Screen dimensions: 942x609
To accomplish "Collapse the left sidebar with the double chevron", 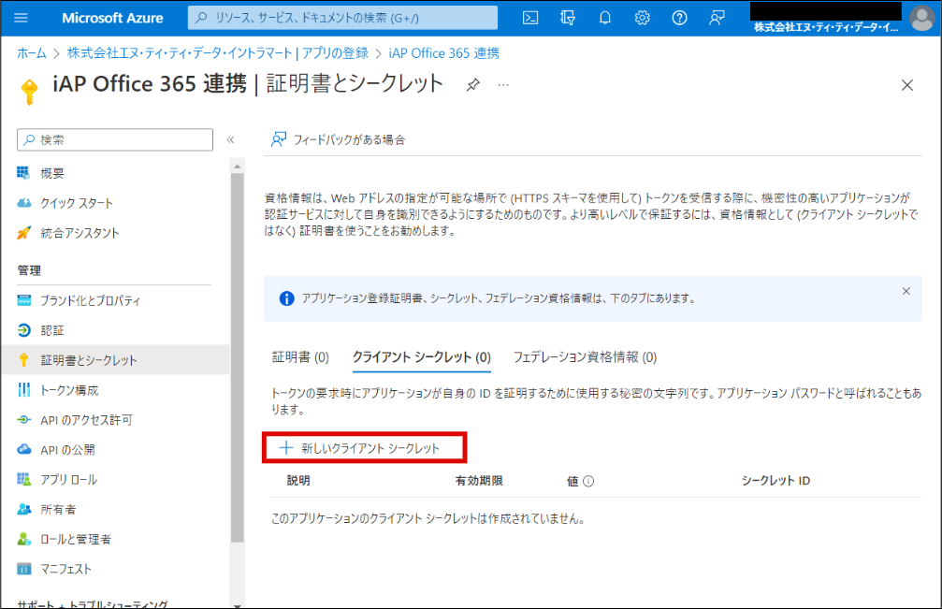I will (x=230, y=139).
